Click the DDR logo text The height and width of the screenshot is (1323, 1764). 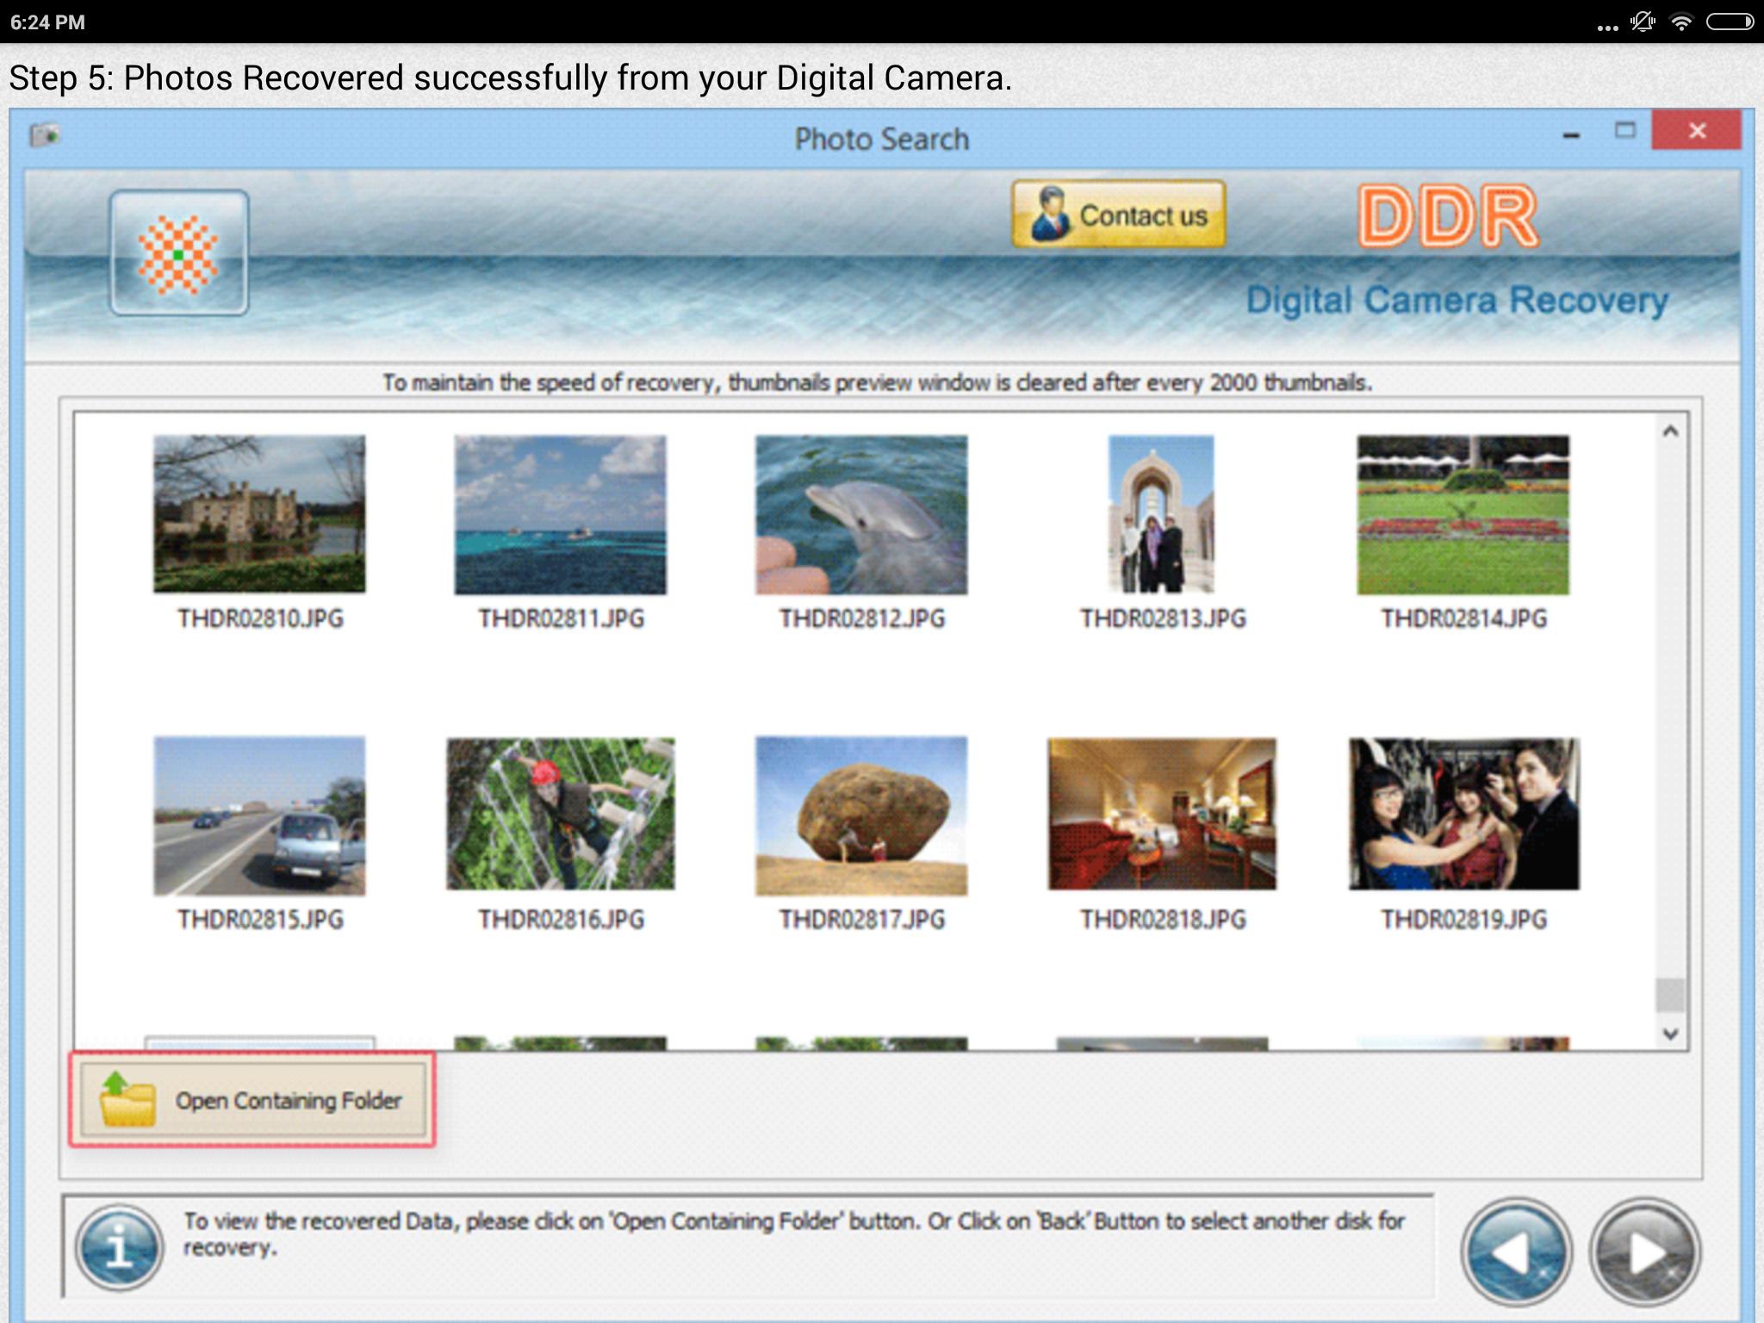pos(1449,216)
